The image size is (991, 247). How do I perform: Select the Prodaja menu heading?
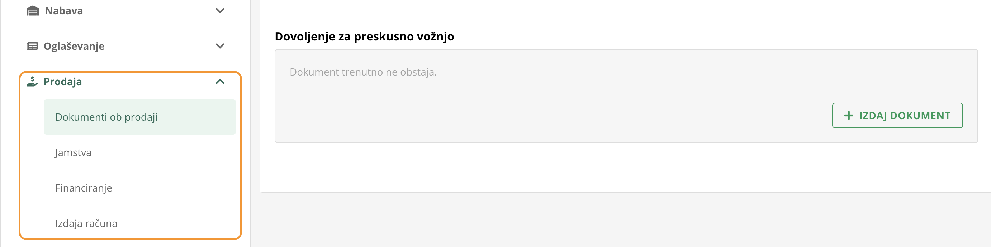click(63, 82)
